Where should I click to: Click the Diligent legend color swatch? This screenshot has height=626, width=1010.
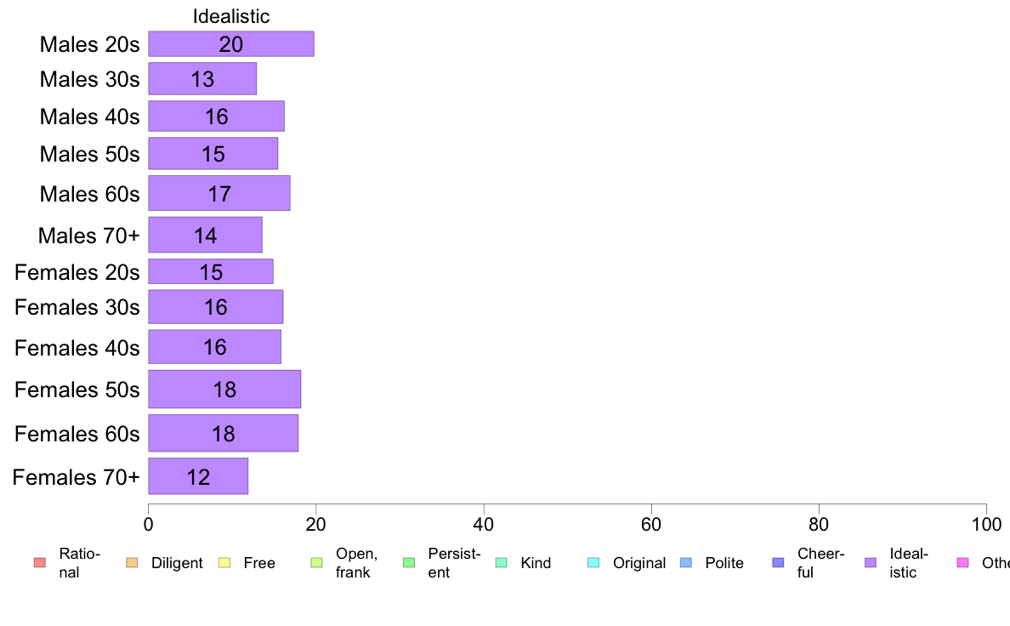[132, 563]
